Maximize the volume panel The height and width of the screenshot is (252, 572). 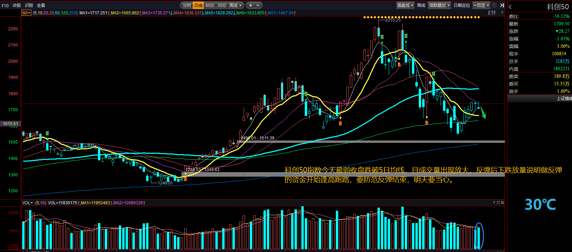coord(498,203)
